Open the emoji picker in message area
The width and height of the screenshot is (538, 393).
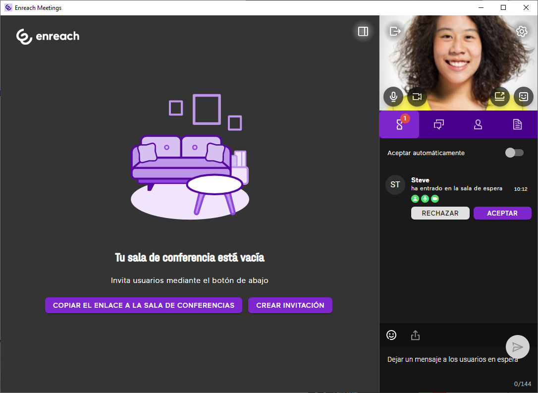click(x=391, y=336)
